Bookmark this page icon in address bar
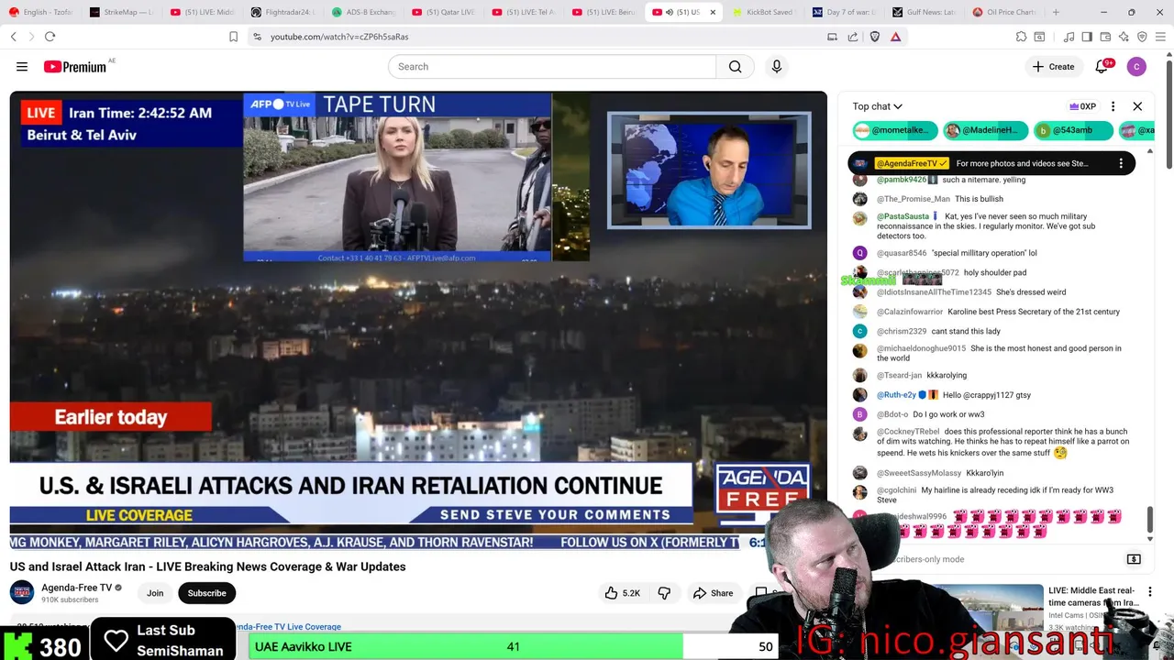1174x660 pixels. [x=233, y=37]
